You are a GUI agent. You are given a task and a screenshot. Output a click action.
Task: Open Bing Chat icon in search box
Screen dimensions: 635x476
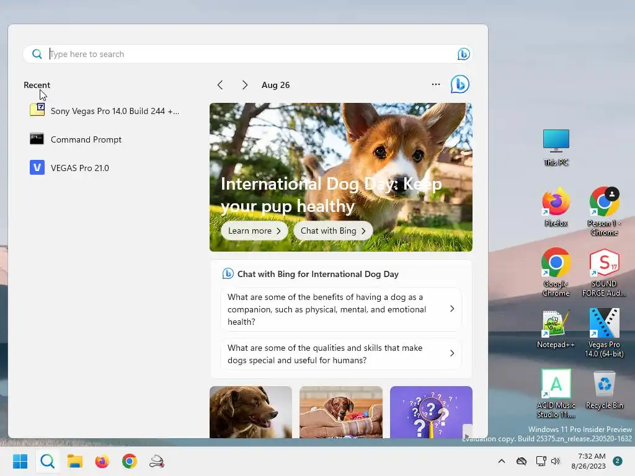click(463, 54)
